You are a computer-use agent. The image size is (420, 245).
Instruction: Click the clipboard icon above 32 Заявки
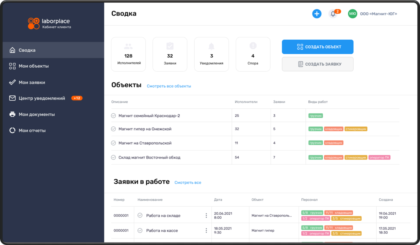(170, 46)
